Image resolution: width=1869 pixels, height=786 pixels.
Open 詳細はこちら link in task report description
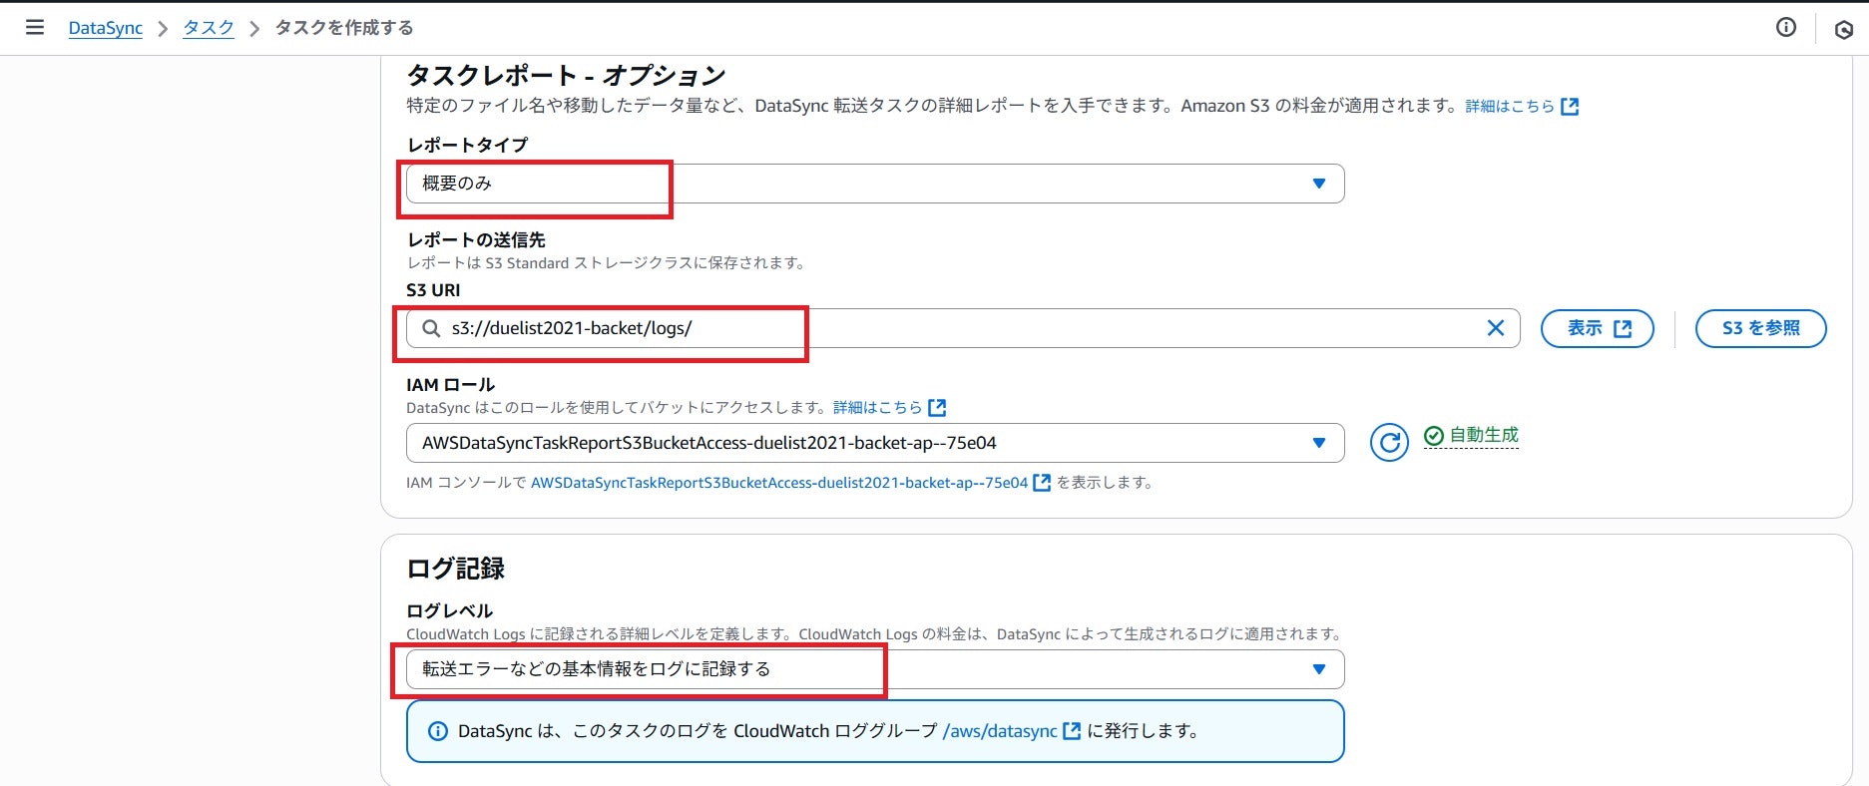(1522, 107)
